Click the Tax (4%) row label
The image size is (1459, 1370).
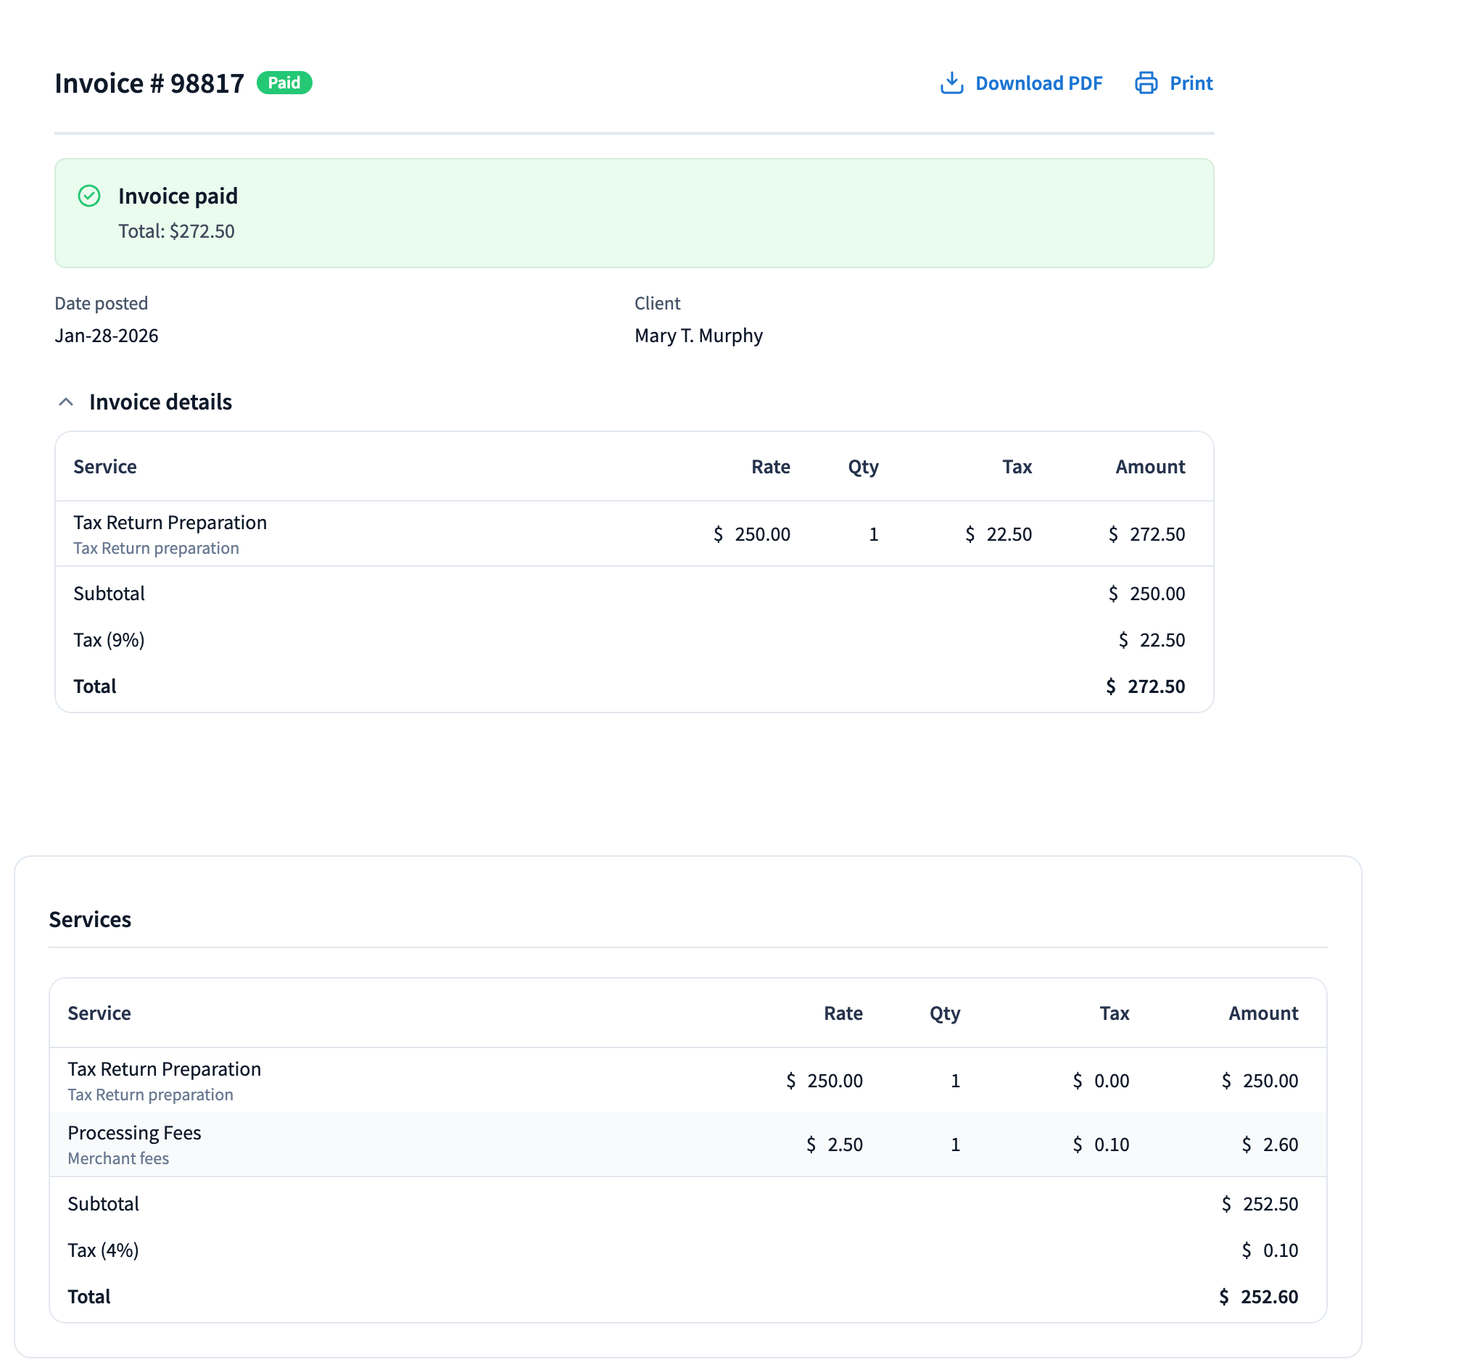tap(103, 1250)
